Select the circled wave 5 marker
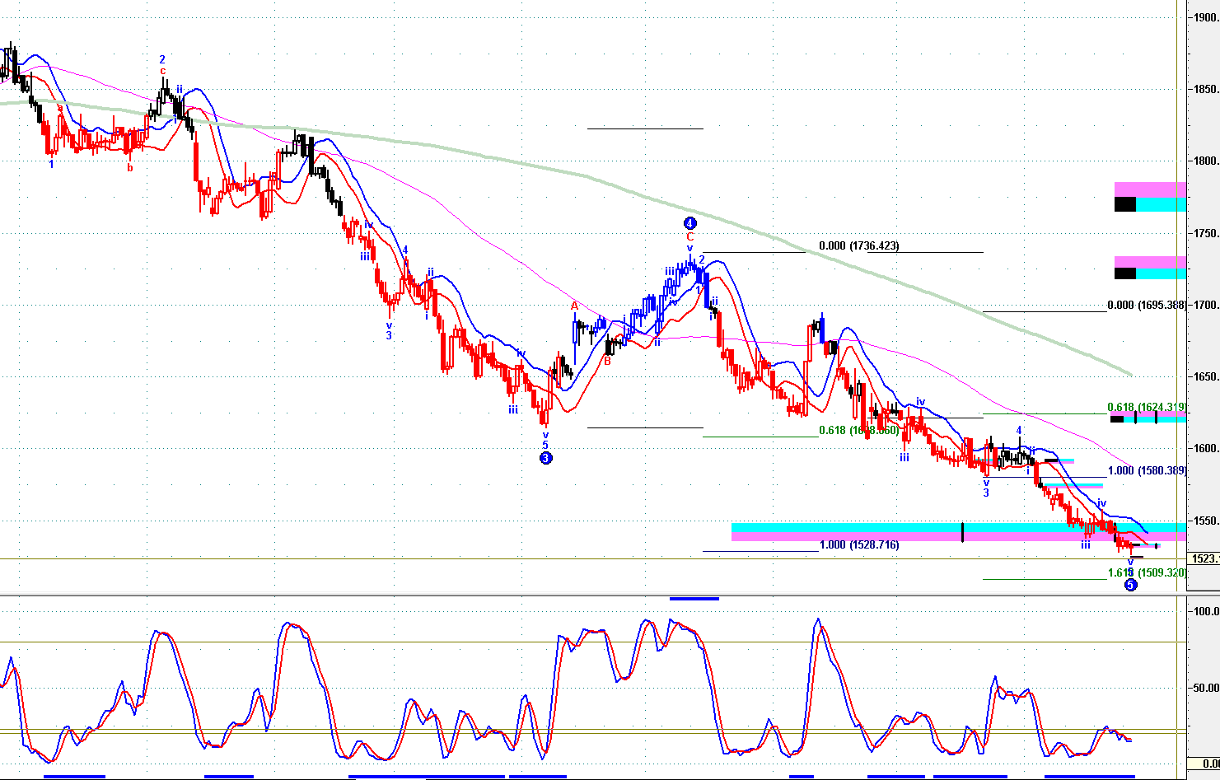 click(1130, 585)
